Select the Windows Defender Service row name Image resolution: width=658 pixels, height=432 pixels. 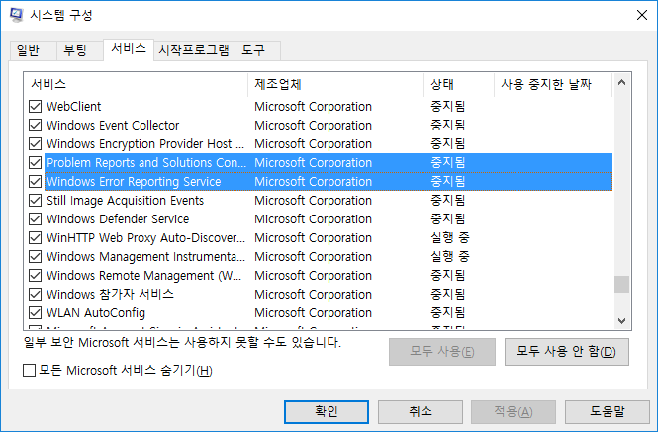point(118,218)
